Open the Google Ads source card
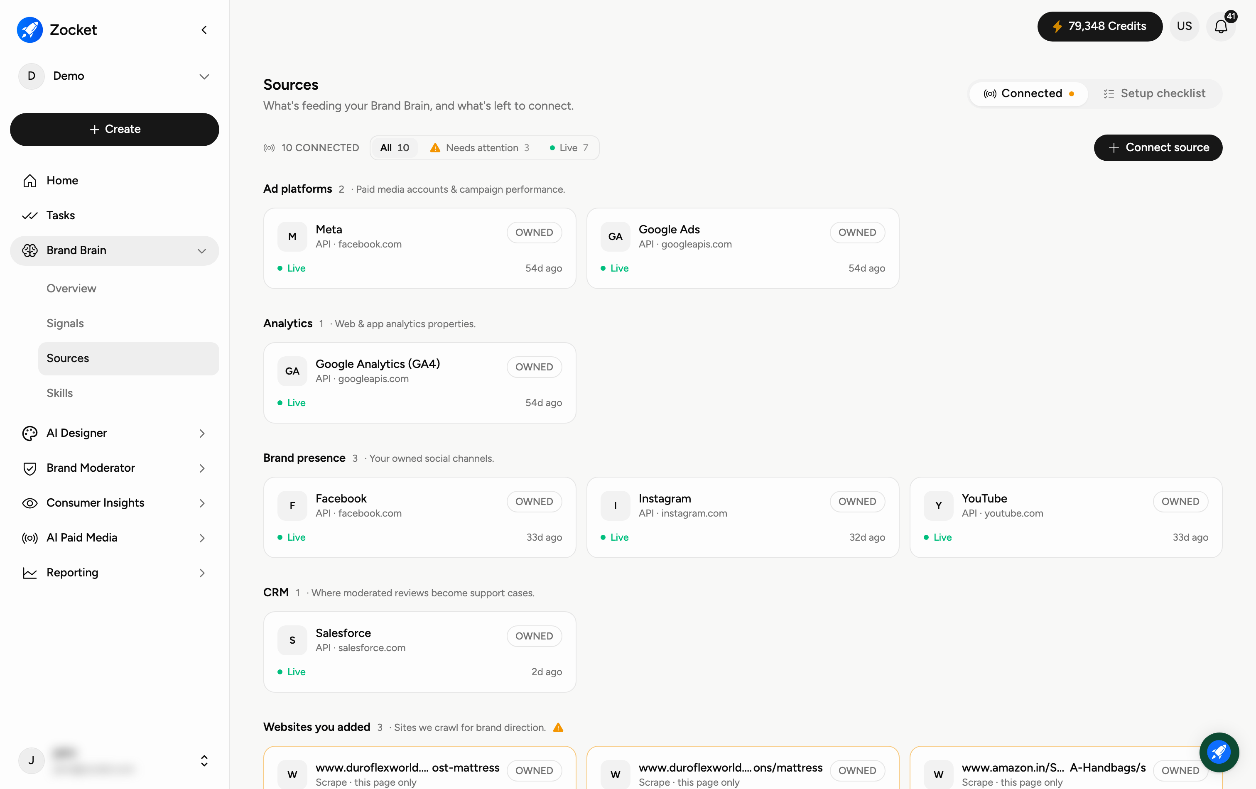This screenshot has width=1256, height=789. point(743,248)
